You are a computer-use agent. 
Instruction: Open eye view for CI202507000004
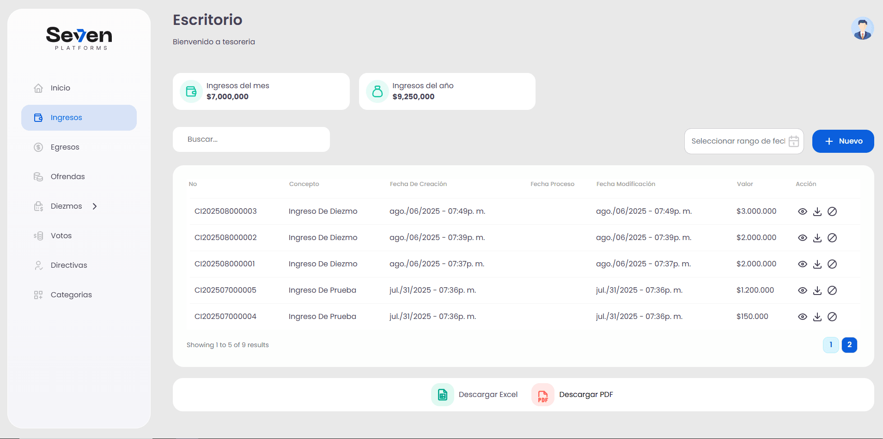[x=803, y=317]
